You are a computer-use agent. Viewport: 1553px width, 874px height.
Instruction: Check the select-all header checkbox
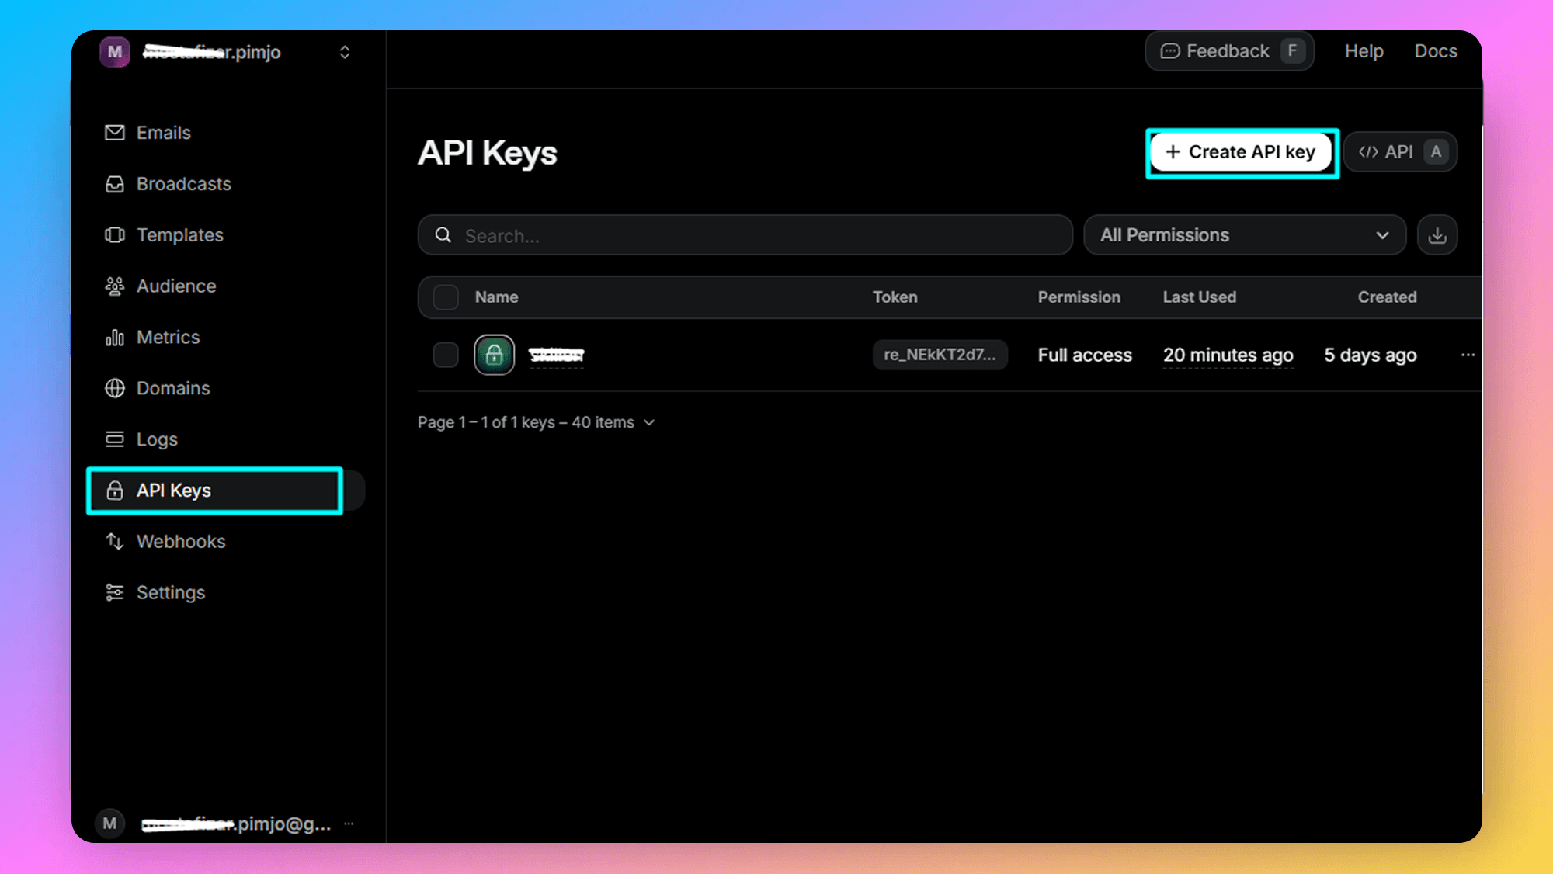tap(446, 297)
